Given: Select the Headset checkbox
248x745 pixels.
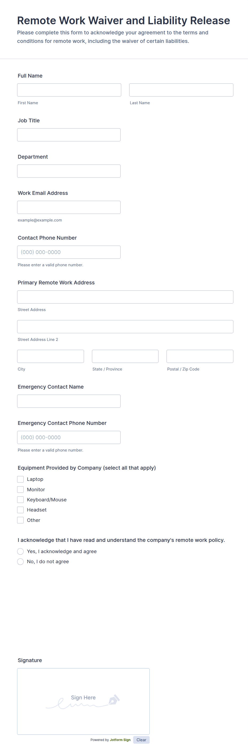Looking at the screenshot, I should coord(20,510).
